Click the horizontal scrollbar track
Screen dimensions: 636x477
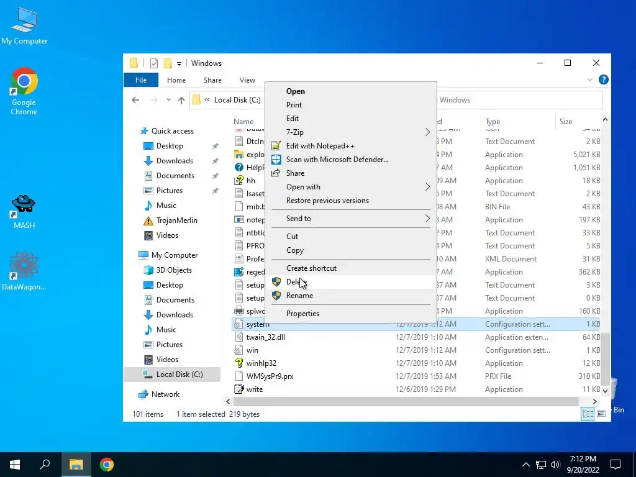[406, 402]
